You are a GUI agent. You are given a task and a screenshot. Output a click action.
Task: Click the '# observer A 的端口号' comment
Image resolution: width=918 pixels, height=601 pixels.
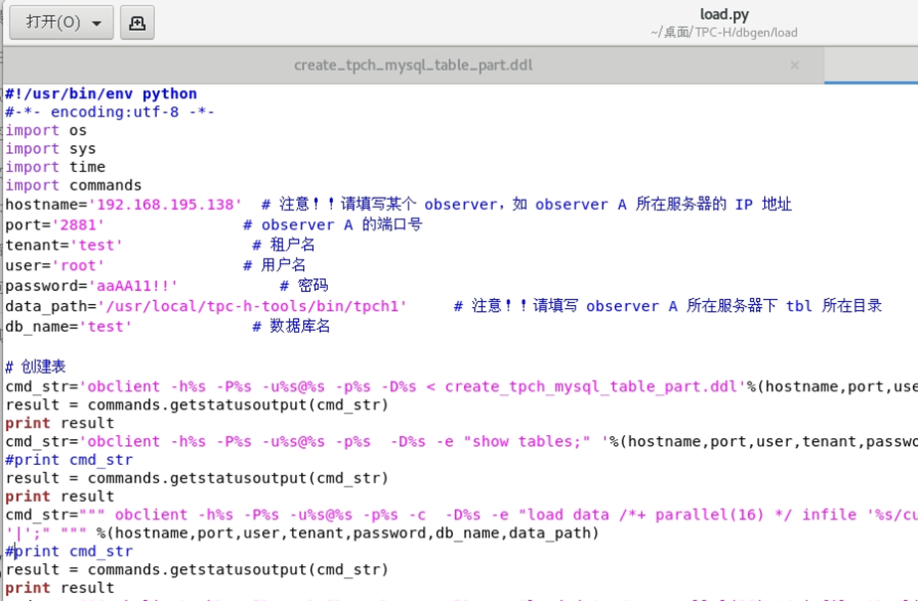tap(333, 225)
